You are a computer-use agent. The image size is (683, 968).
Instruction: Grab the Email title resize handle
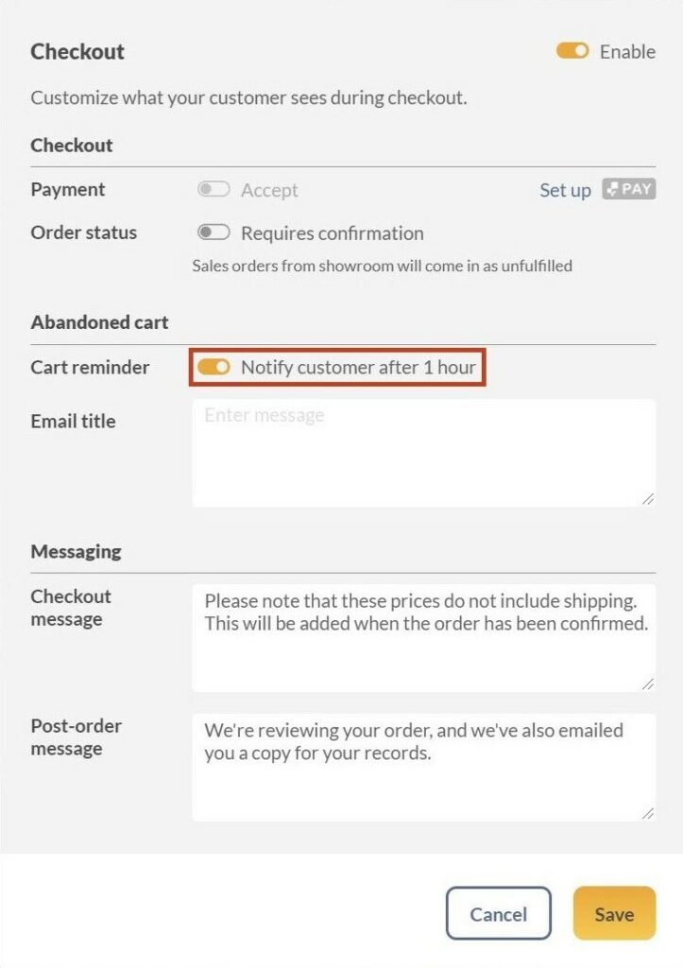point(647,499)
